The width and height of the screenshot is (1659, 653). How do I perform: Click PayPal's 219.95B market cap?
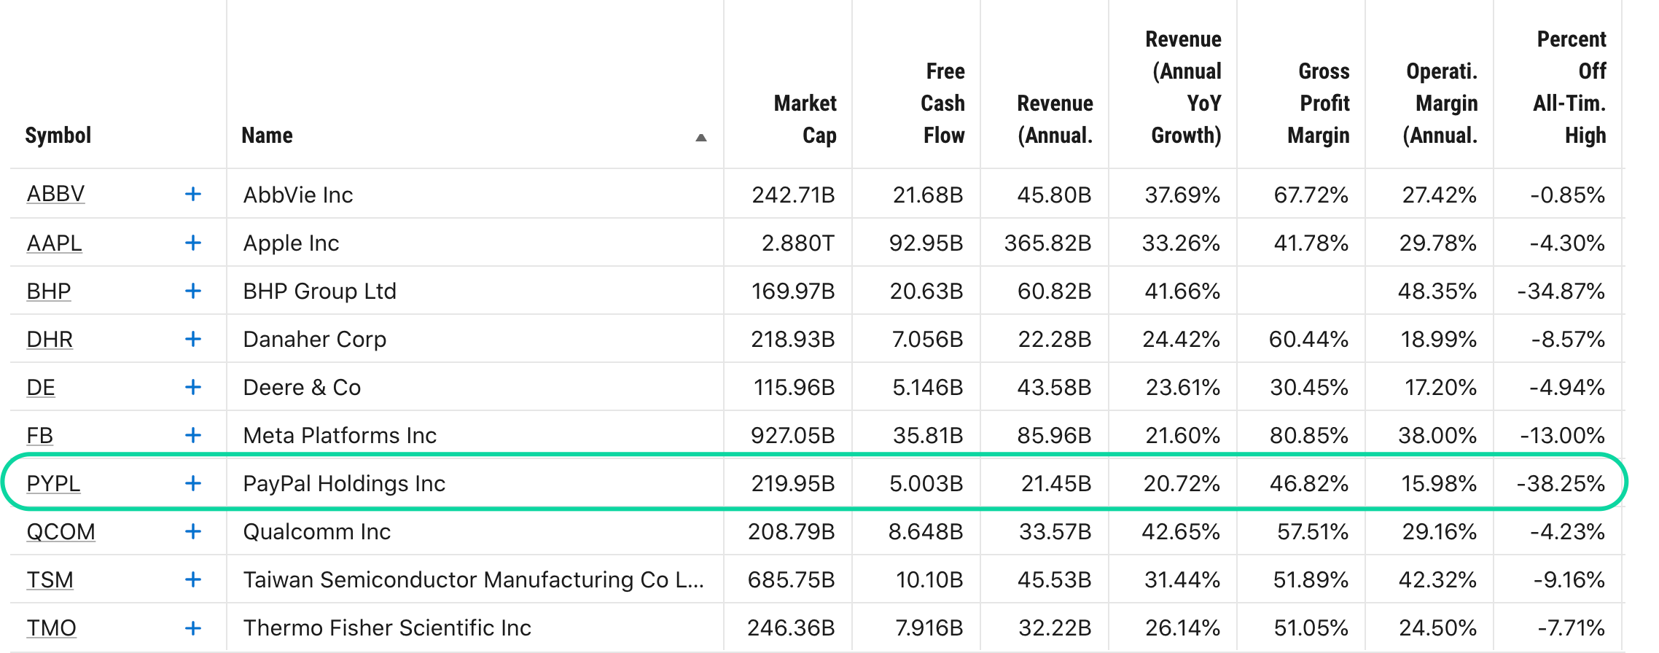coord(793,483)
